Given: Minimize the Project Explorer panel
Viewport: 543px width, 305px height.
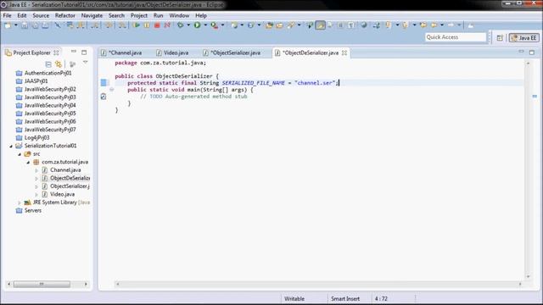Looking at the screenshot, I should [x=74, y=52].
